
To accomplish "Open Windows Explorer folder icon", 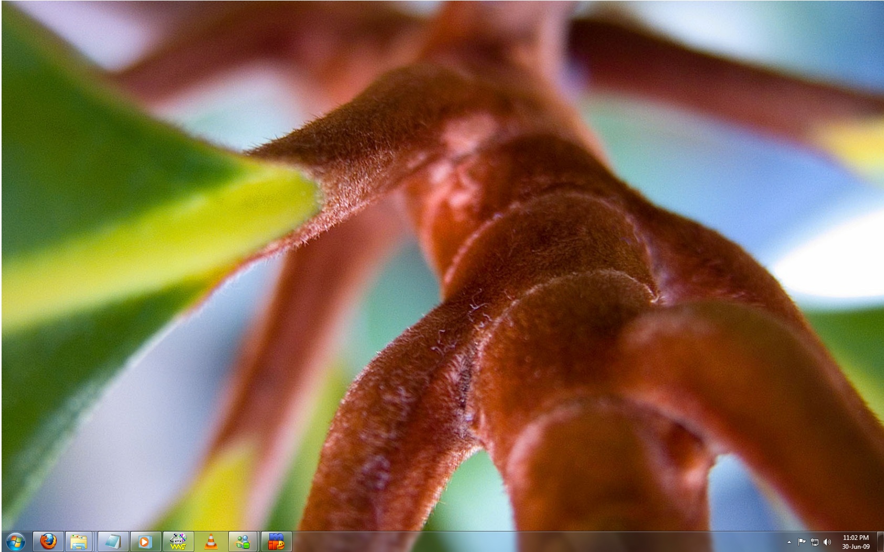I will coord(79,541).
